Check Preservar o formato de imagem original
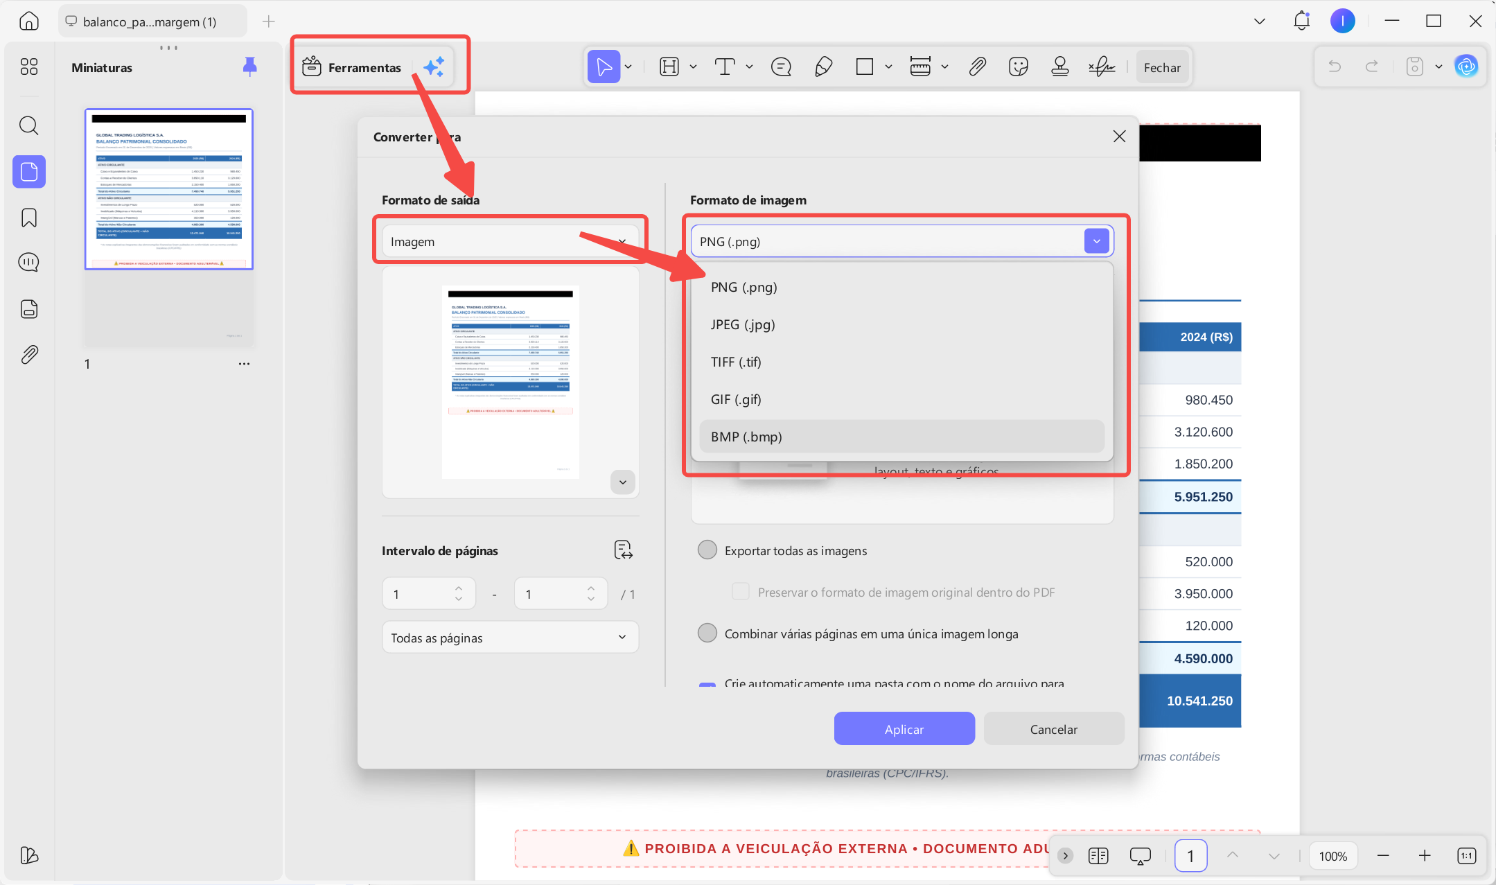Screen dimensions: 1496x885 (x=741, y=592)
